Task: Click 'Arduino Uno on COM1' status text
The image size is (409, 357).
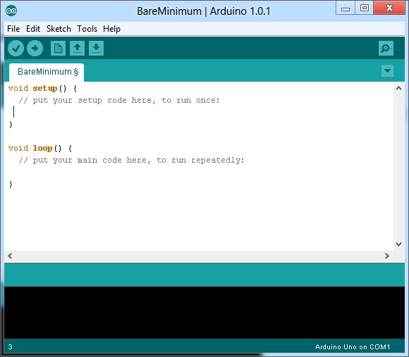Action: pyautogui.click(x=353, y=347)
